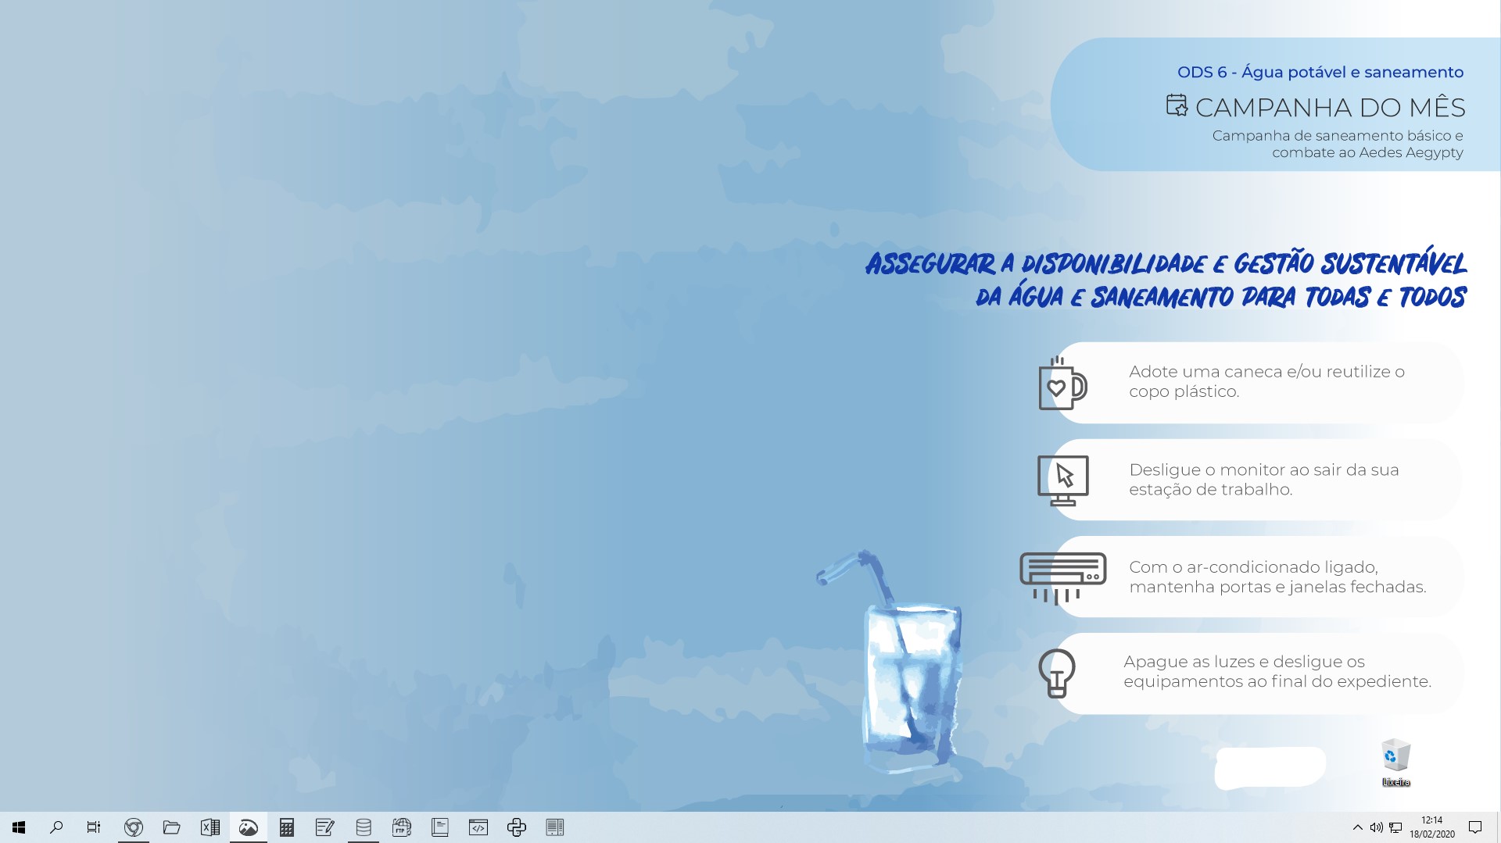The height and width of the screenshot is (843, 1501).
Task: Open network status in system tray
Action: (x=1395, y=827)
